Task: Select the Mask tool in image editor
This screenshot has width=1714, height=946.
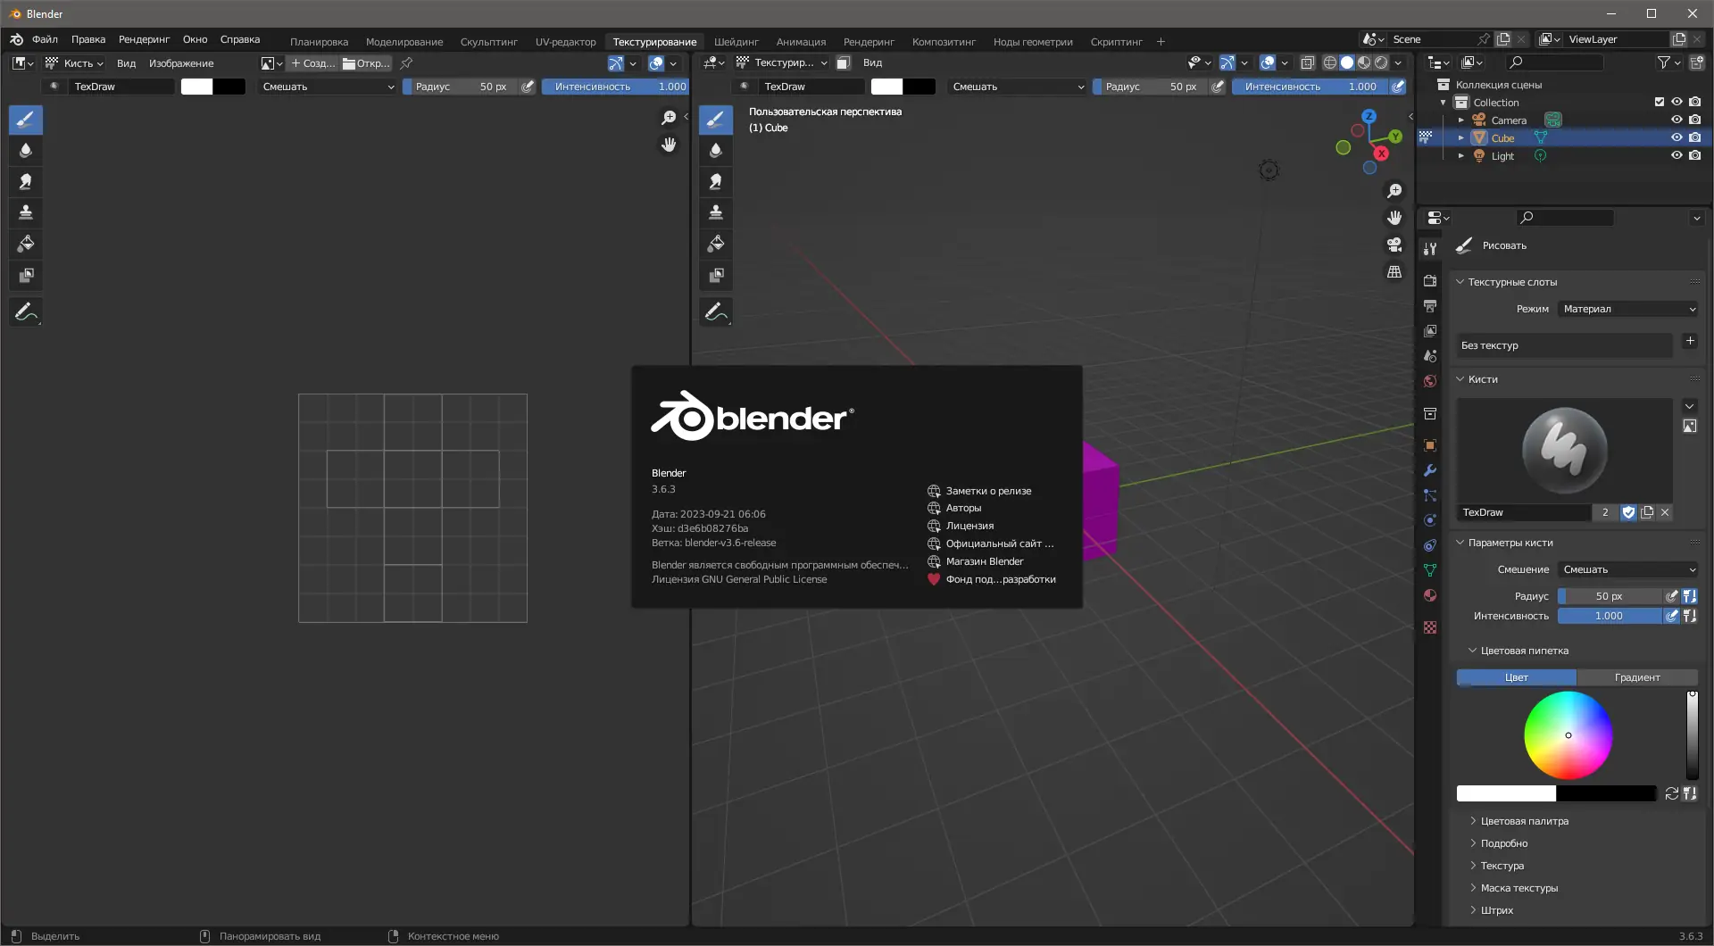Action: point(26,275)
